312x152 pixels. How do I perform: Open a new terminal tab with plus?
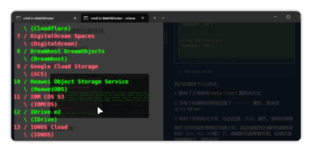click(x=155, y=18)
